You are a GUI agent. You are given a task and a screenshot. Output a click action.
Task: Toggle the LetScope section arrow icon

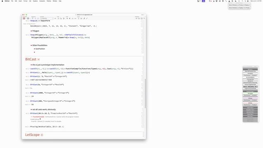coord(42,135)
